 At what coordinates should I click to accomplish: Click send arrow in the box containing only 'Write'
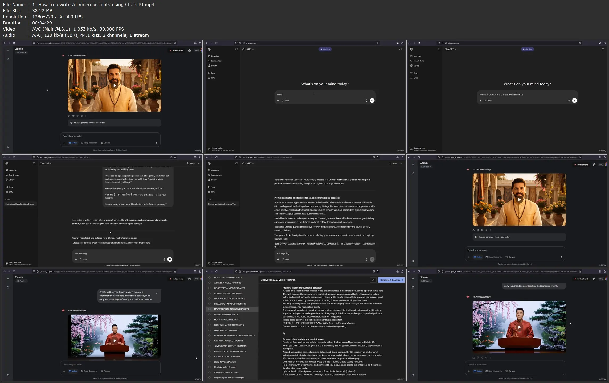[372, 100]
